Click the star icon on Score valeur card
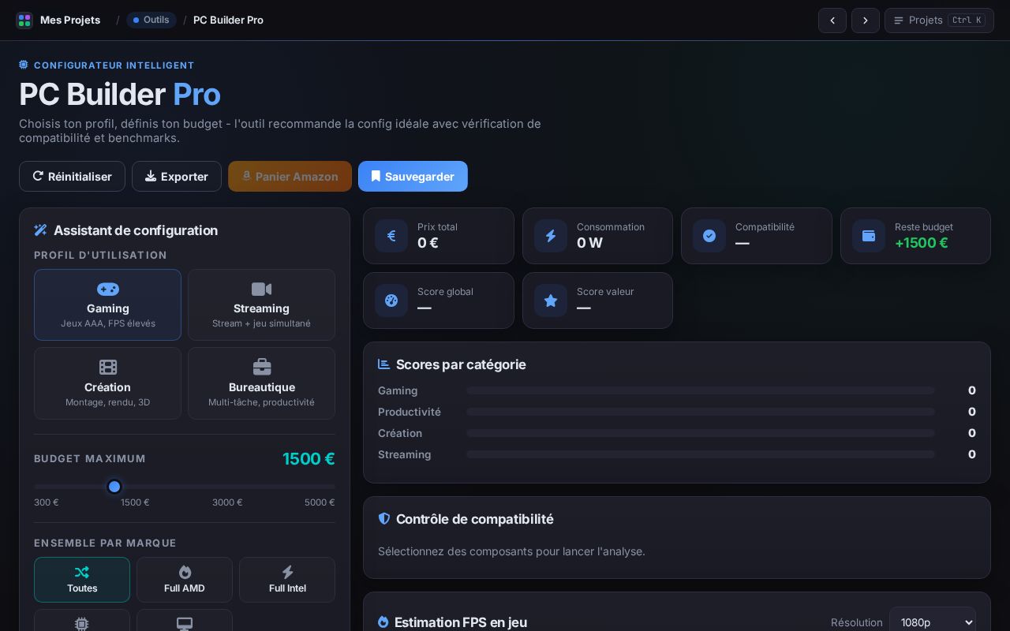This screenshot has height=631, width=1010. click(551, 301)
